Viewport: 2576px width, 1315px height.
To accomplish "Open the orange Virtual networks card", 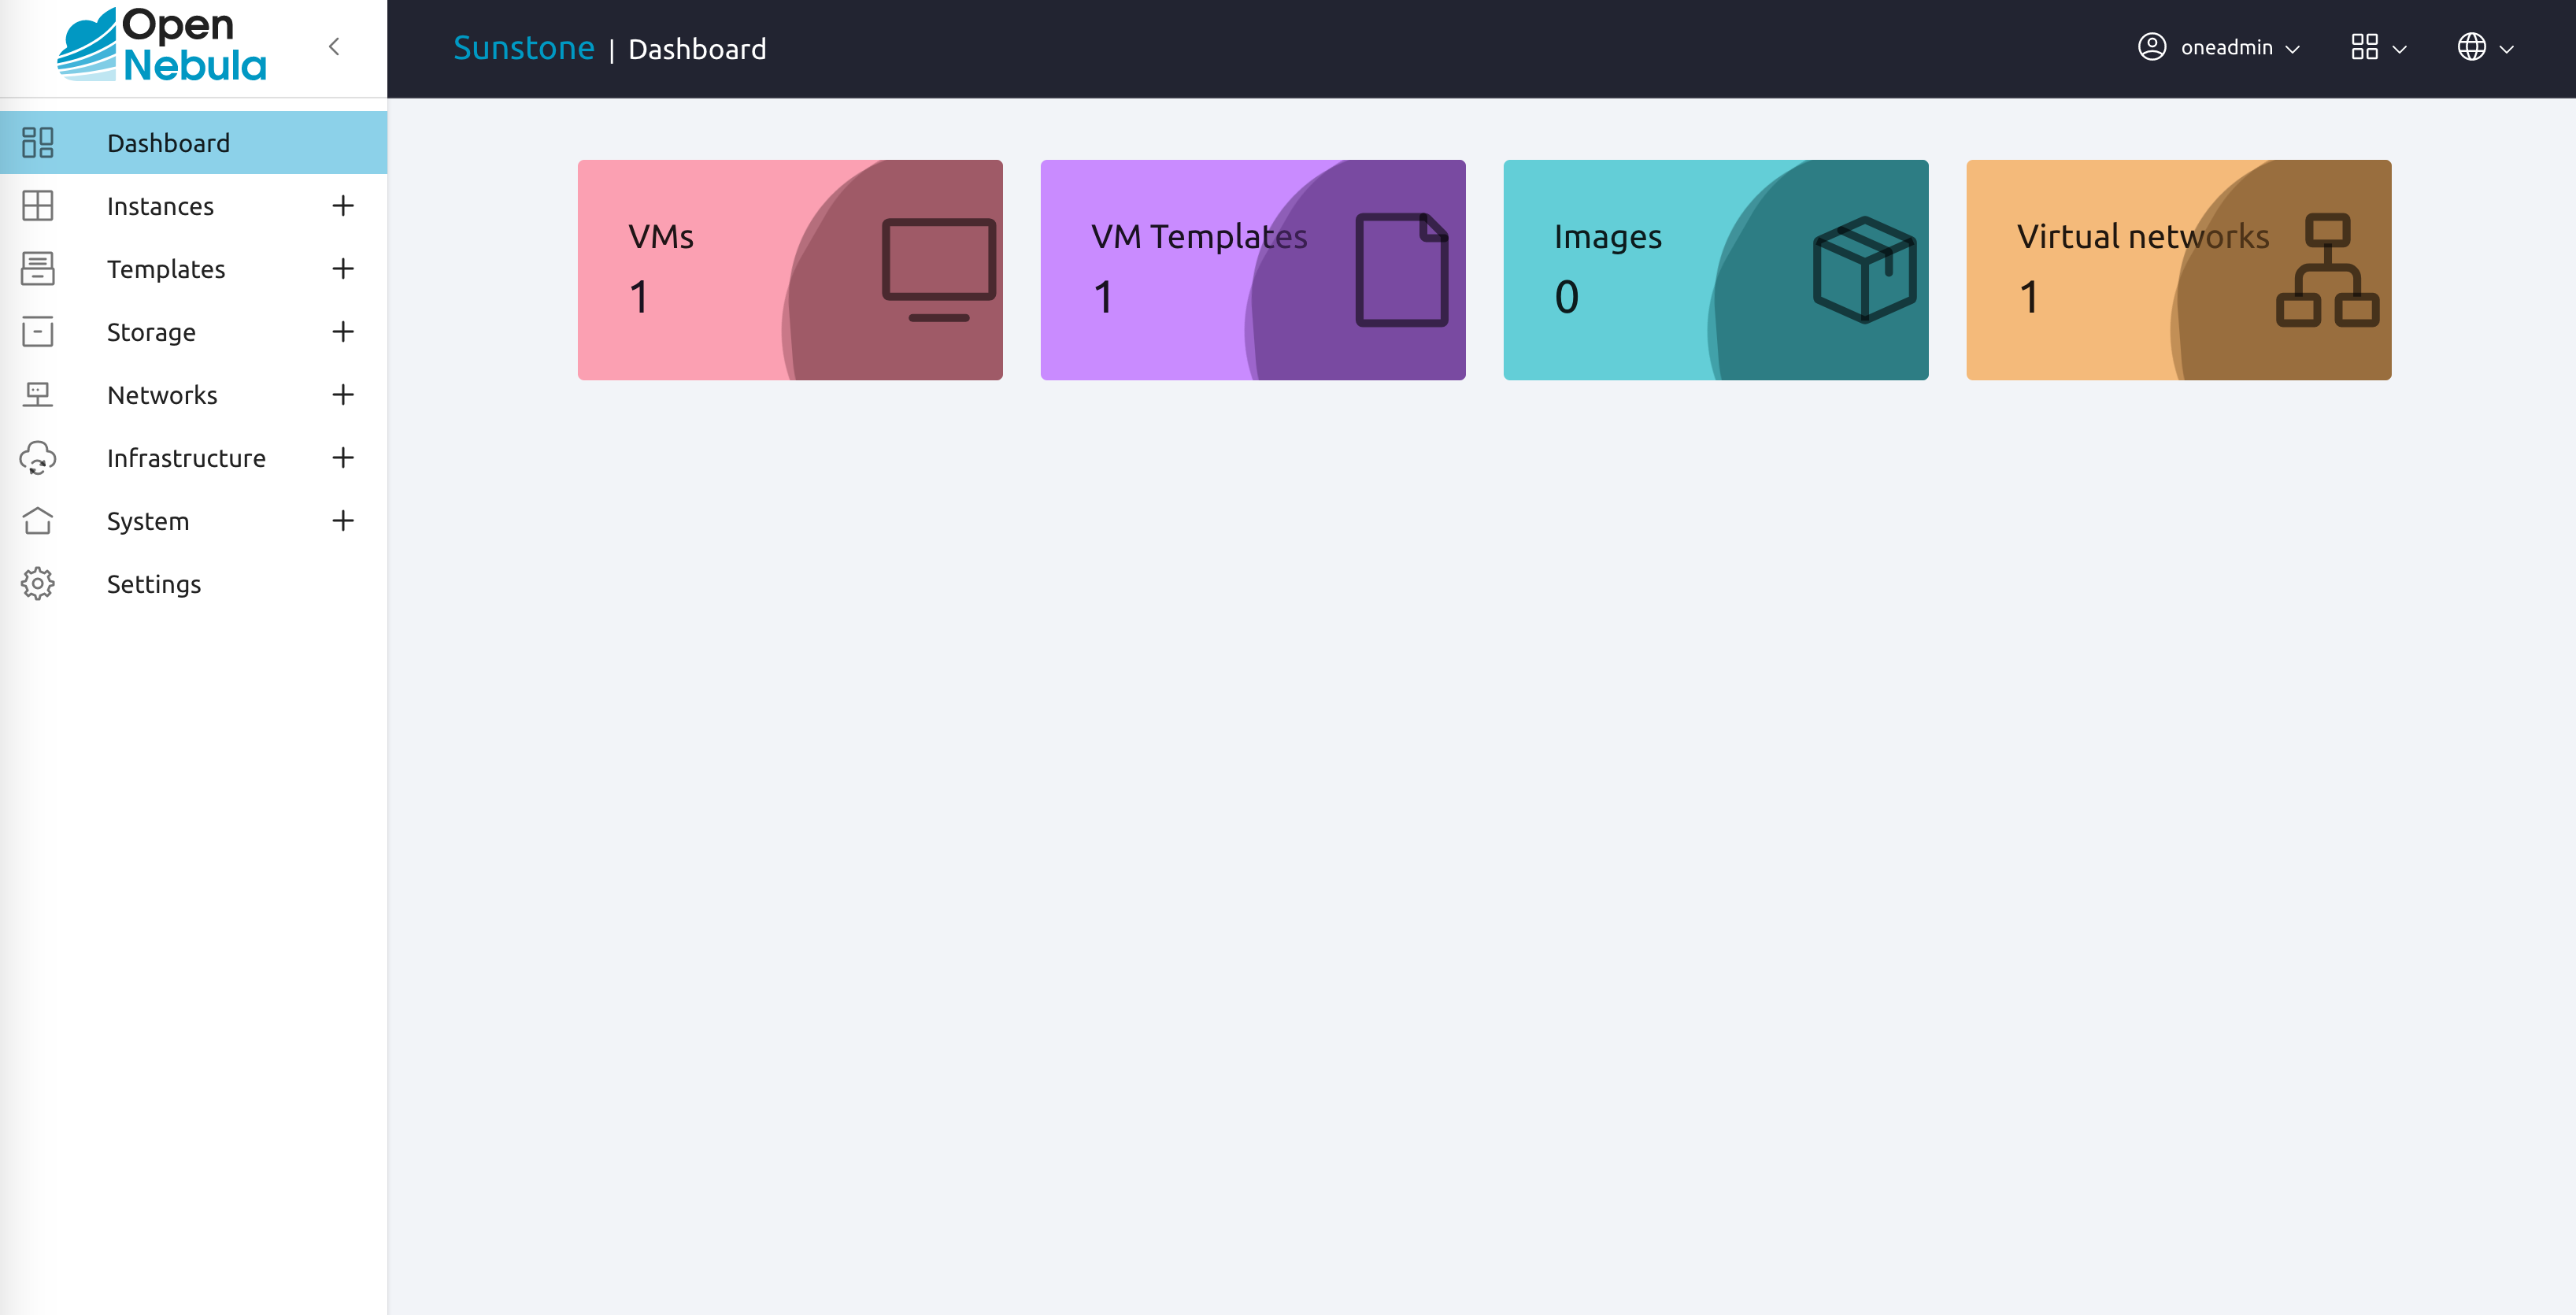I will (2178, 270).
